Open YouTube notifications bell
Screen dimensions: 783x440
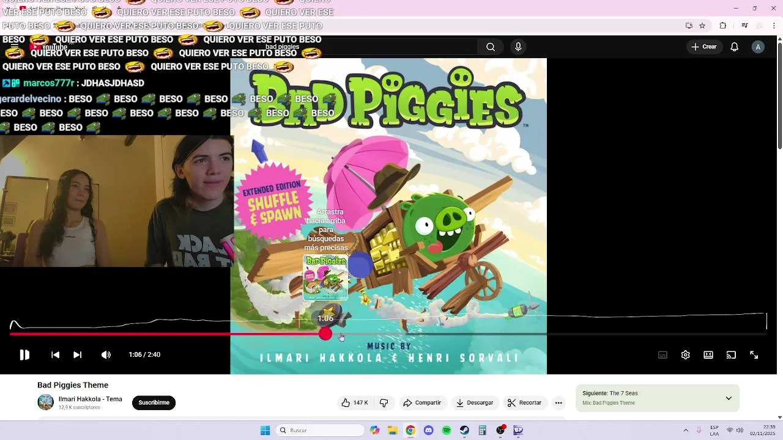pos(735,47)
